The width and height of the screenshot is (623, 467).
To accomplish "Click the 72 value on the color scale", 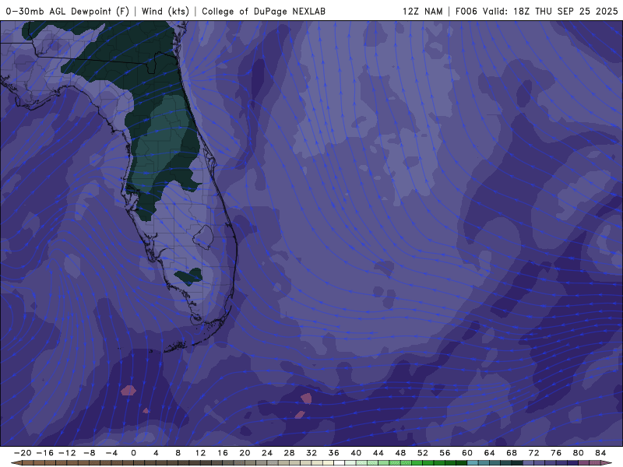I will [534, 453].
